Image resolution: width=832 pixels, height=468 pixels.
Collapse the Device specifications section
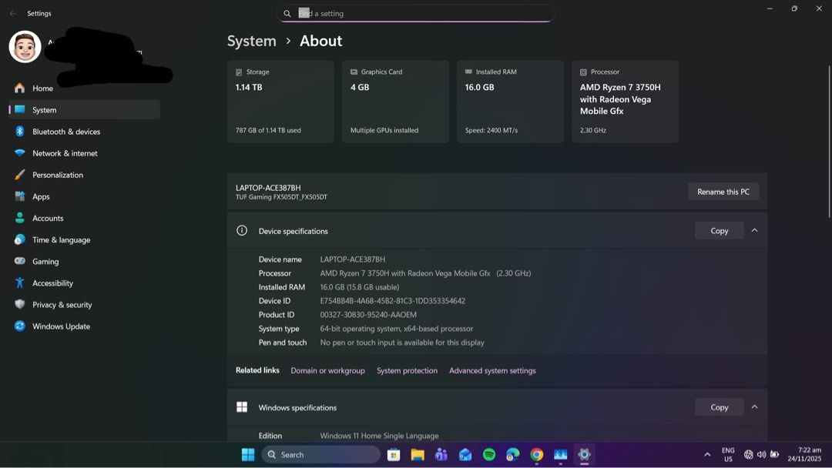pyautogui.click(x=754, y=231)
